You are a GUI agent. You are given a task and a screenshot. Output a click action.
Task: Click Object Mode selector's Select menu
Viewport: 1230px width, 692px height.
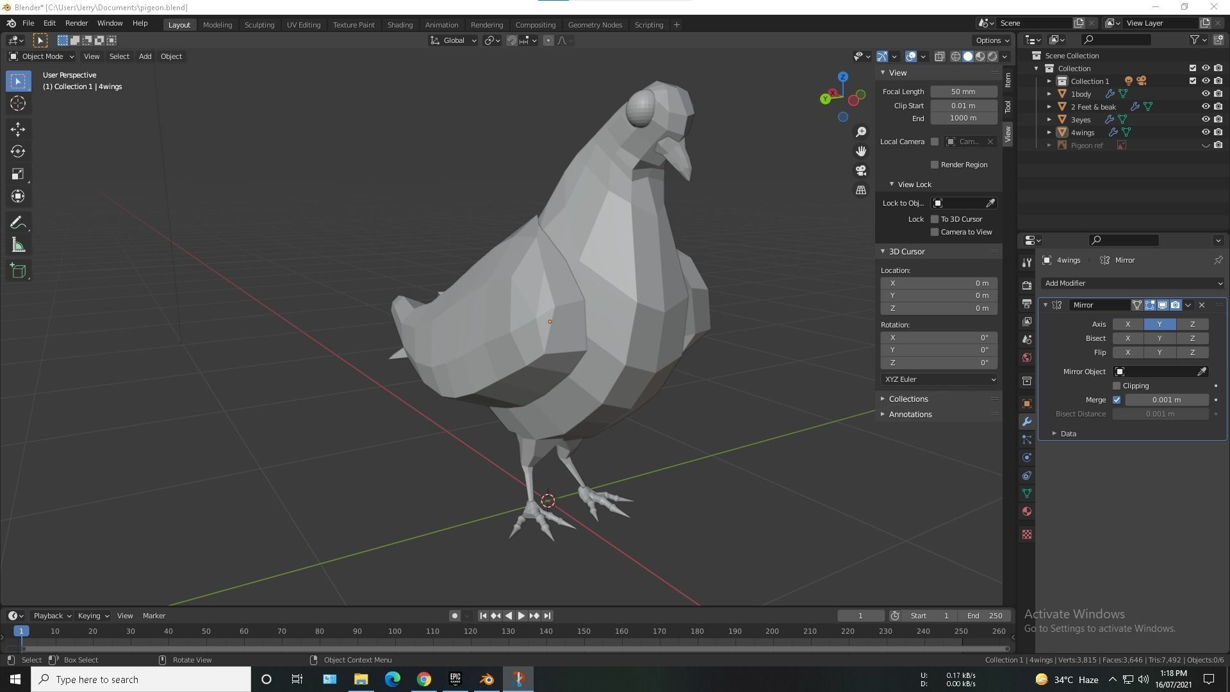(119, 56)
